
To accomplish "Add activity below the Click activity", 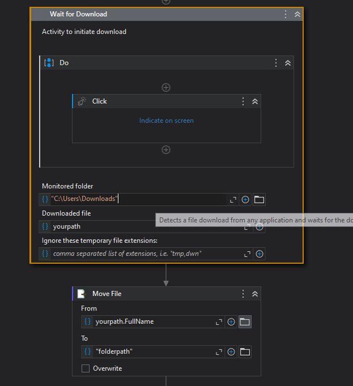I will (x=166, y=149).
